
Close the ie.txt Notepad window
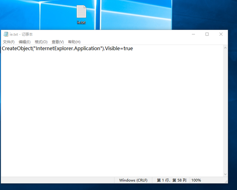[x=221, y=34]
